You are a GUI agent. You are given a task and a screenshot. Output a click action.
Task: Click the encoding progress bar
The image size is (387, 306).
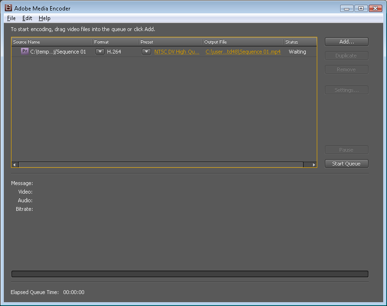tap(190, 274)
